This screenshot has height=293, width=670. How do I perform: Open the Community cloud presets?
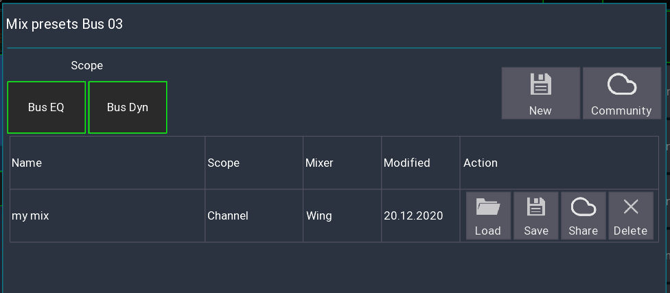pyautogui.click(x=622, y=93)
